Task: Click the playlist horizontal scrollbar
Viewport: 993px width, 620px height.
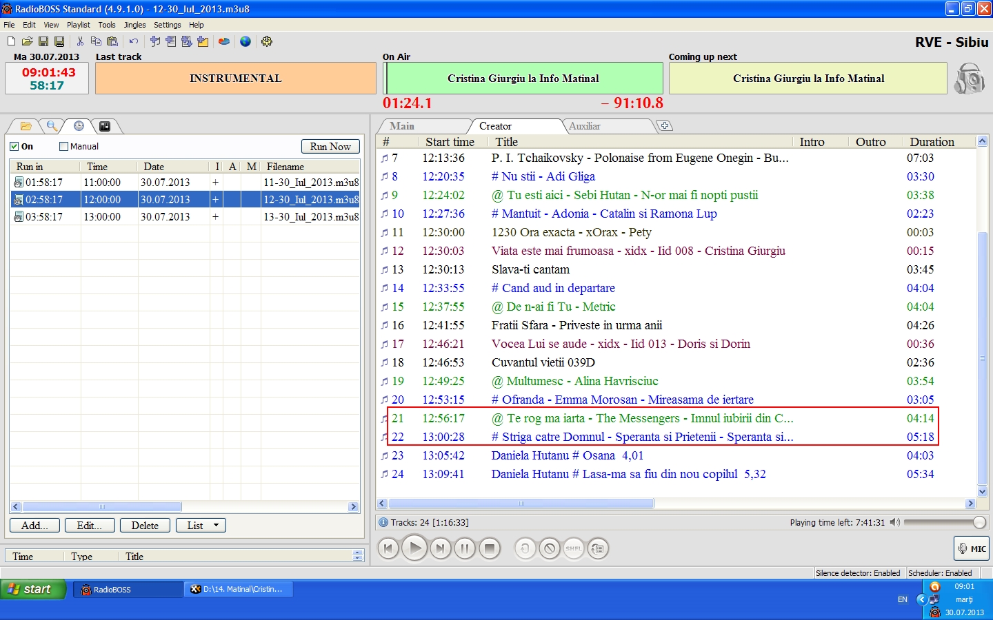Action: (521, 504)
